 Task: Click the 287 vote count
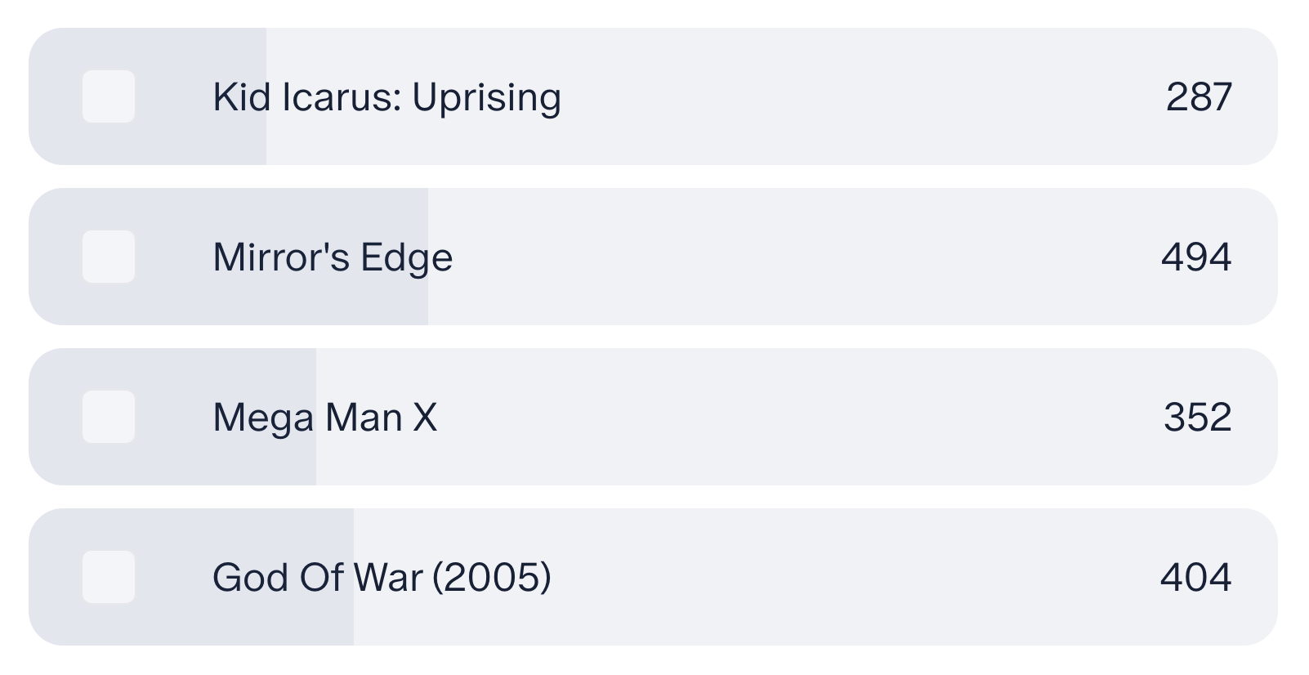pyautogui.click(x=1199, y=97)
